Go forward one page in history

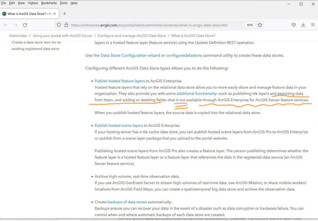click(15, 25)
